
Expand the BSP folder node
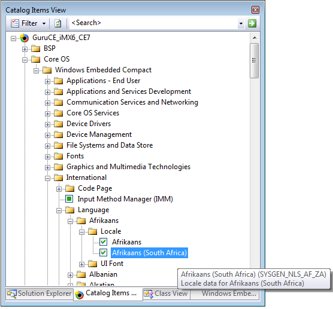(25, 49)
